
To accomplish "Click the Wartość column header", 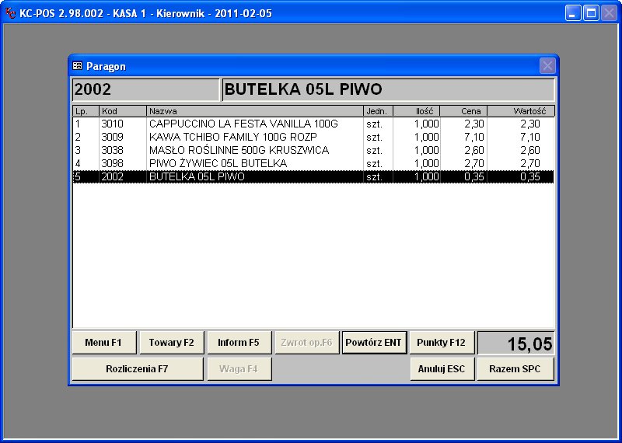I will point(521,111).
